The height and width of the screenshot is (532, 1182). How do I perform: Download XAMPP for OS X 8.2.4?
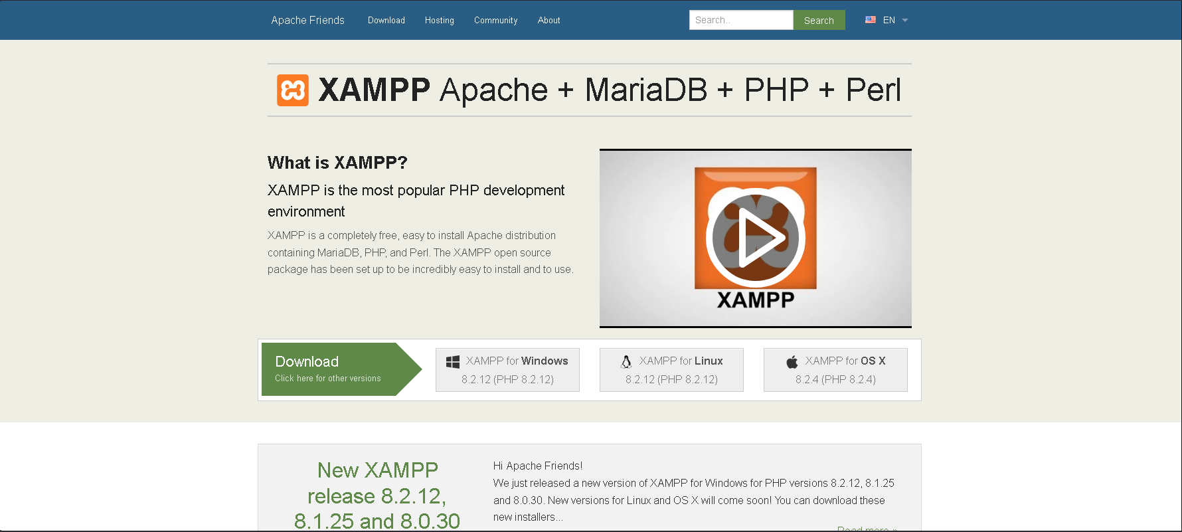(x=835, y=370)
